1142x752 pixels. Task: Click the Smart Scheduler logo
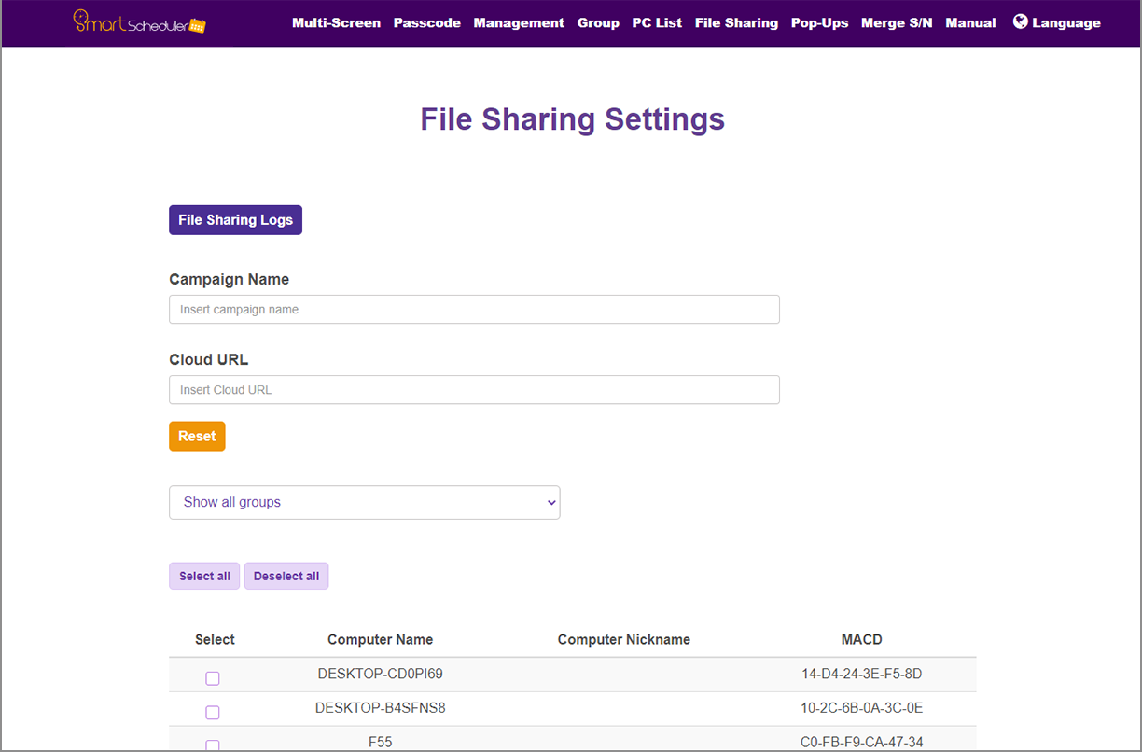pos(139,22)
